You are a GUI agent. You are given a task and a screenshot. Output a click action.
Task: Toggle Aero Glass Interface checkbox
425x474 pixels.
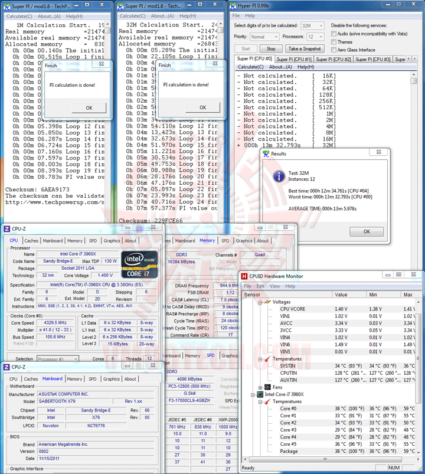click(334, 50)
